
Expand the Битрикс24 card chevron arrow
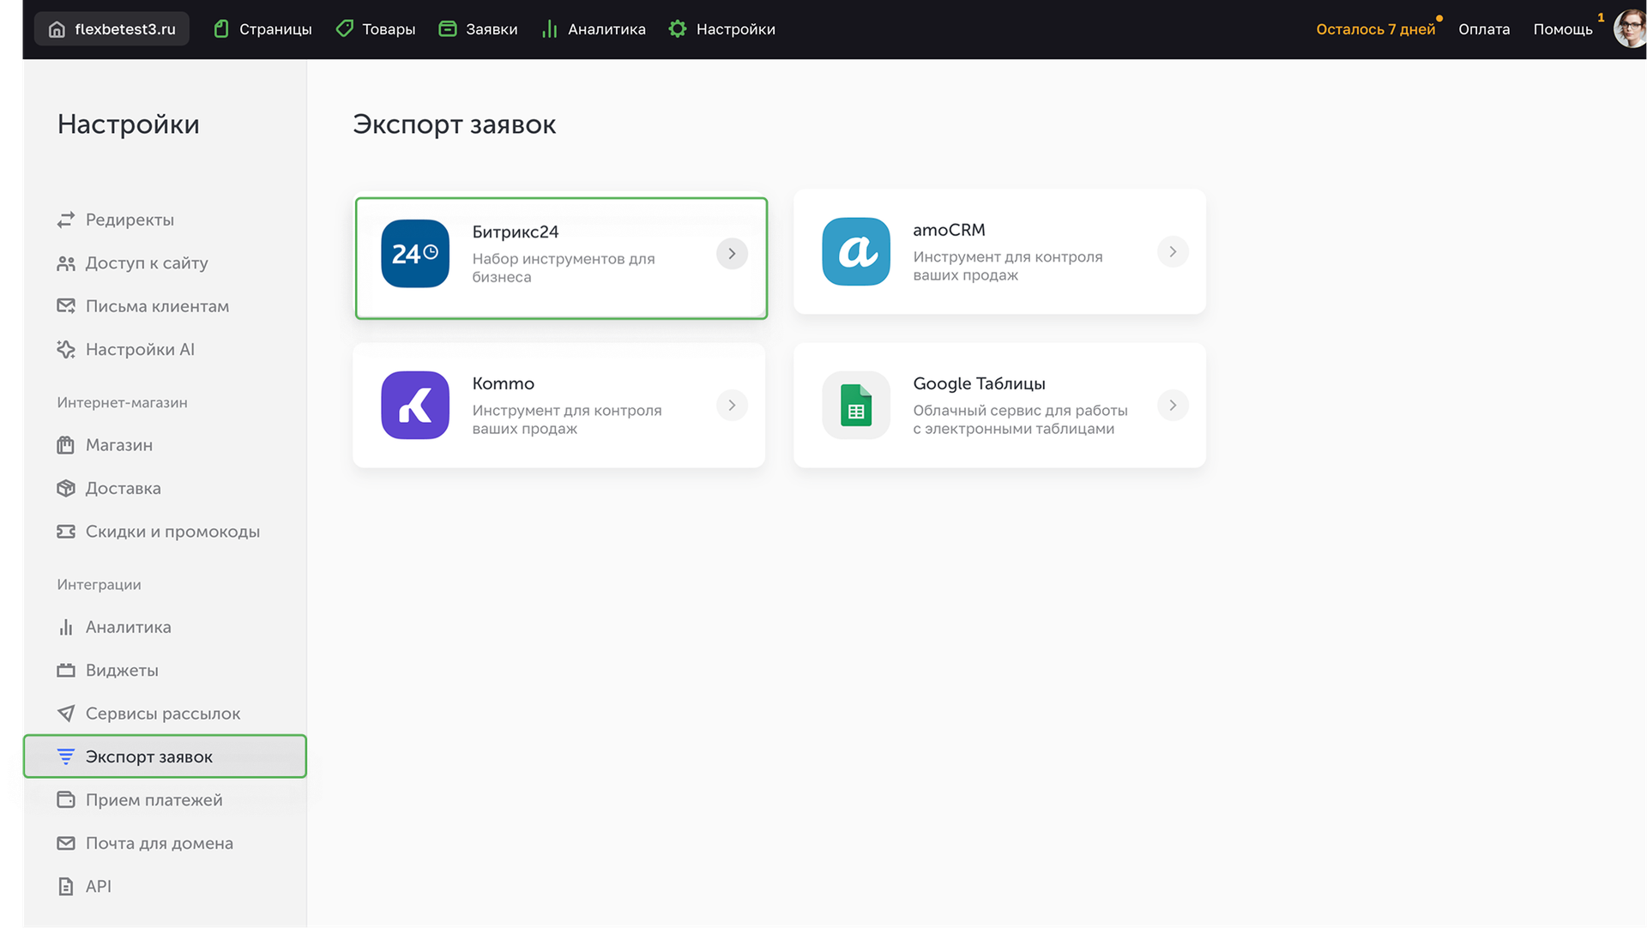[x=732, y=254]
